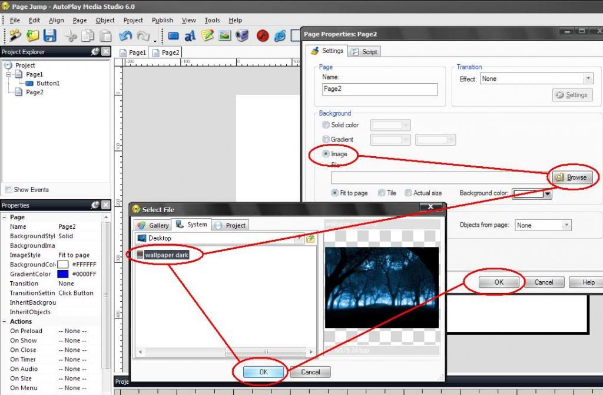This screenshot has width=603, height=395.
Task: Open the Background color swatch picker
Action: point(547,193)
